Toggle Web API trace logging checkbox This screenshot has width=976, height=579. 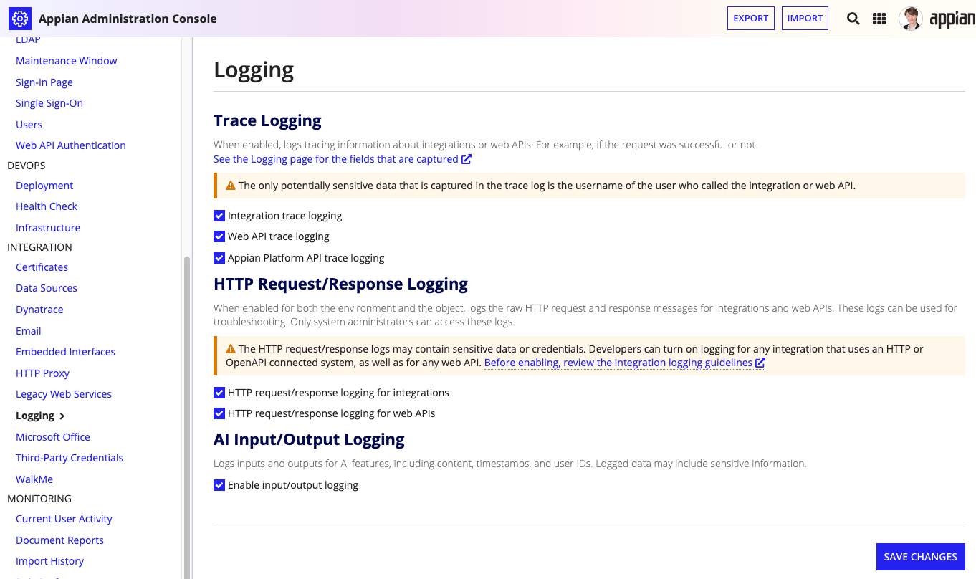point(219,236)
